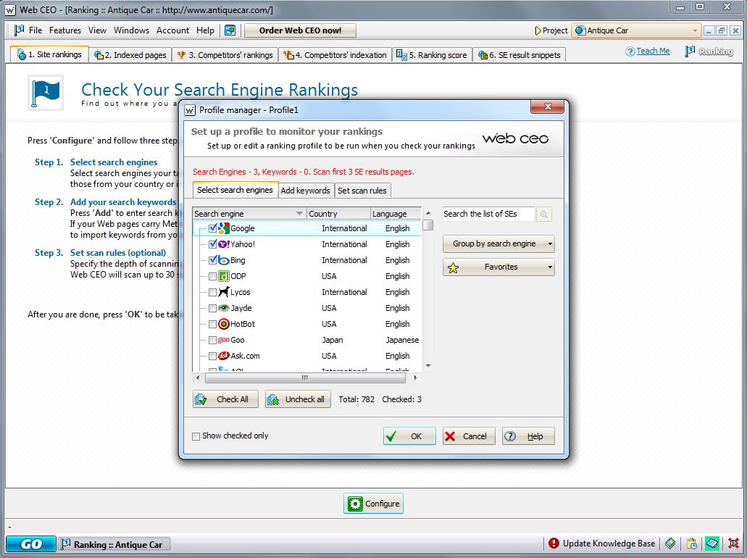Click the scheduler calendar icon in status bar

click(x=692, y=544)
